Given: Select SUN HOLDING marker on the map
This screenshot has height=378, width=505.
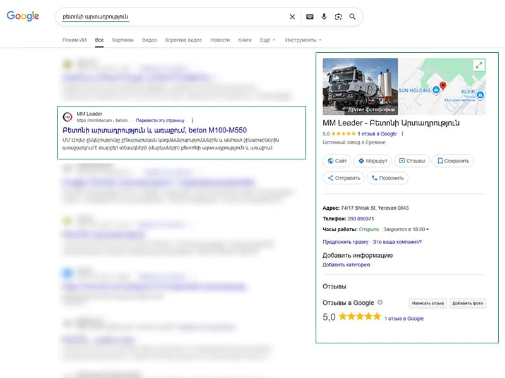Looking at the screenshot, I should pos(436,89).
